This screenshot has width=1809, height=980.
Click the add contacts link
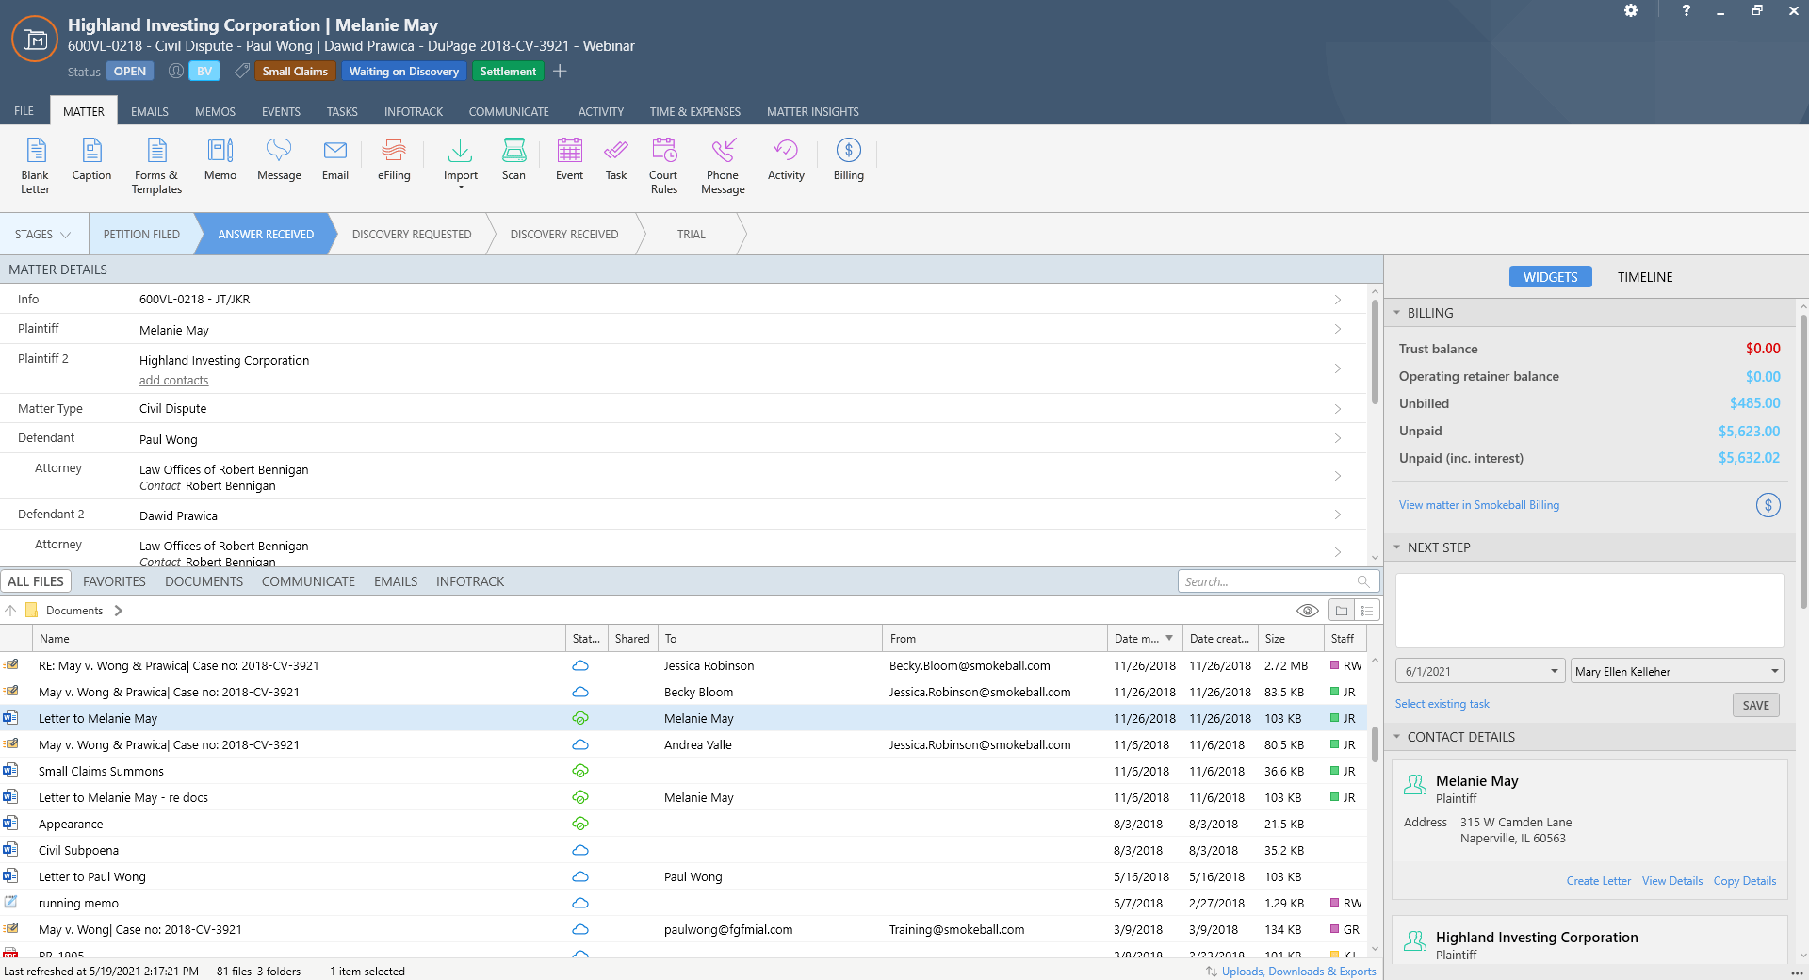(x=173, y=381)
